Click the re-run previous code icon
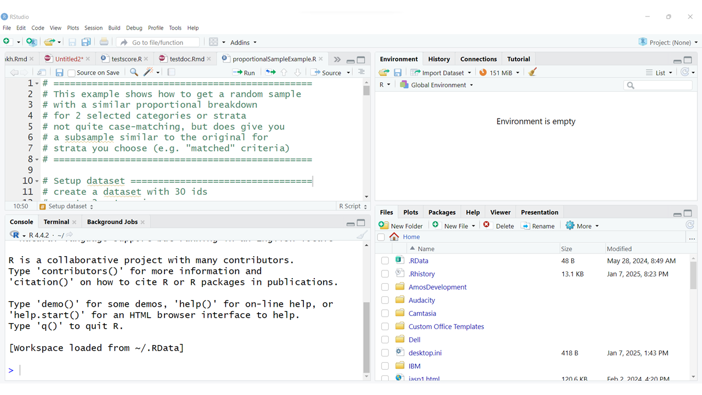 (x=270, y=72)
